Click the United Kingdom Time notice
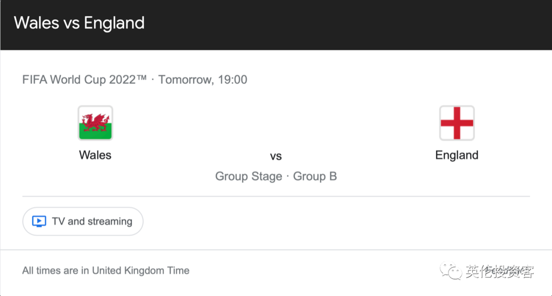The width and height of the screenshot is (552, 296). pyautogui.click(x=106, y=270)
